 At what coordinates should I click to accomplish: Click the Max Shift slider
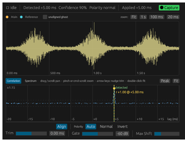[167, 134]
